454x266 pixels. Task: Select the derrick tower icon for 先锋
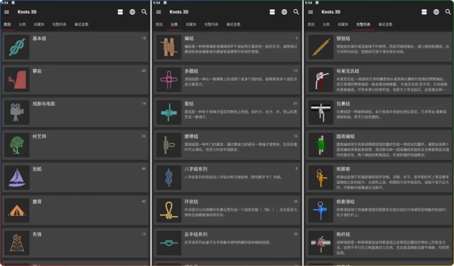[x=16, y=242]
